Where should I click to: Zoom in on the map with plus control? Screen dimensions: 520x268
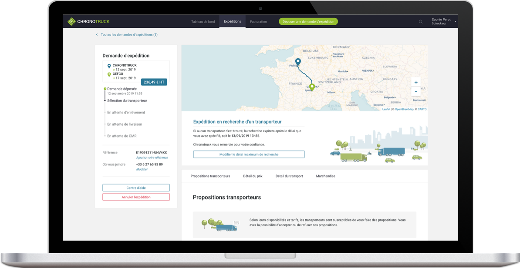click(x=416, y=82)
